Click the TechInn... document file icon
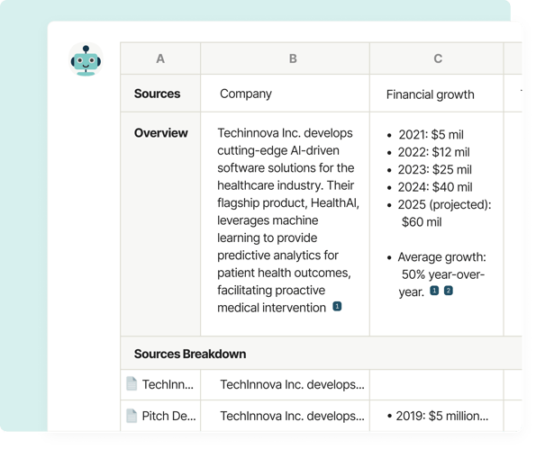This screenshot has height=449, width=536. coord(132,384)
